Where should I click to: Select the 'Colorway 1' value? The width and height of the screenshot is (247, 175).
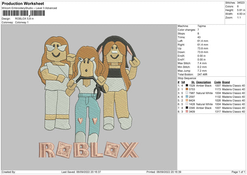pos(21,22)
